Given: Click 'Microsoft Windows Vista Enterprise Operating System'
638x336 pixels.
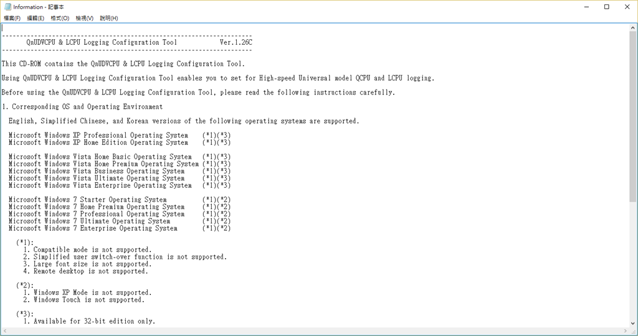Looking at the screenshot, I should pos(100,185).
